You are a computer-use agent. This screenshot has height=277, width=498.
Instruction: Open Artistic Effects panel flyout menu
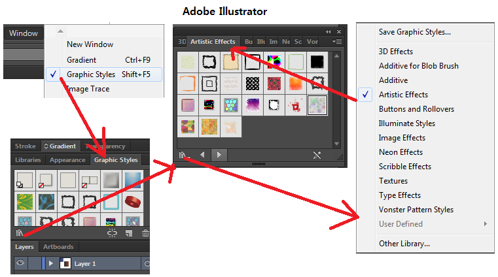point(336,42)
